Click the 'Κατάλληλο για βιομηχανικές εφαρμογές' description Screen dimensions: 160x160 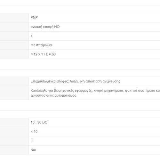tap(61, 91)
